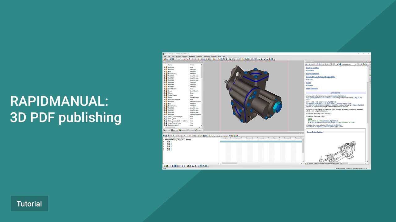396x222 pixels.
Task: Click the Name column header
Action: 170,65
